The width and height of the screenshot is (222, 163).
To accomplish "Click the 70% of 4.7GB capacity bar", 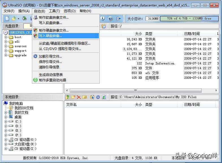I will click(189, 19).
